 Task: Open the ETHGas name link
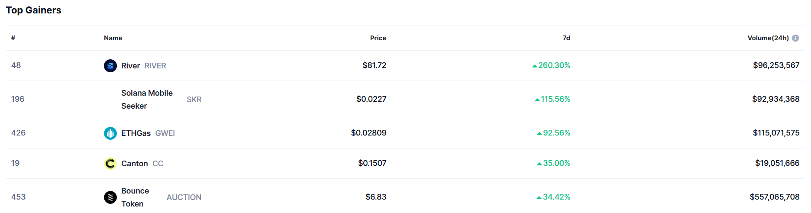tap(136, 133)
